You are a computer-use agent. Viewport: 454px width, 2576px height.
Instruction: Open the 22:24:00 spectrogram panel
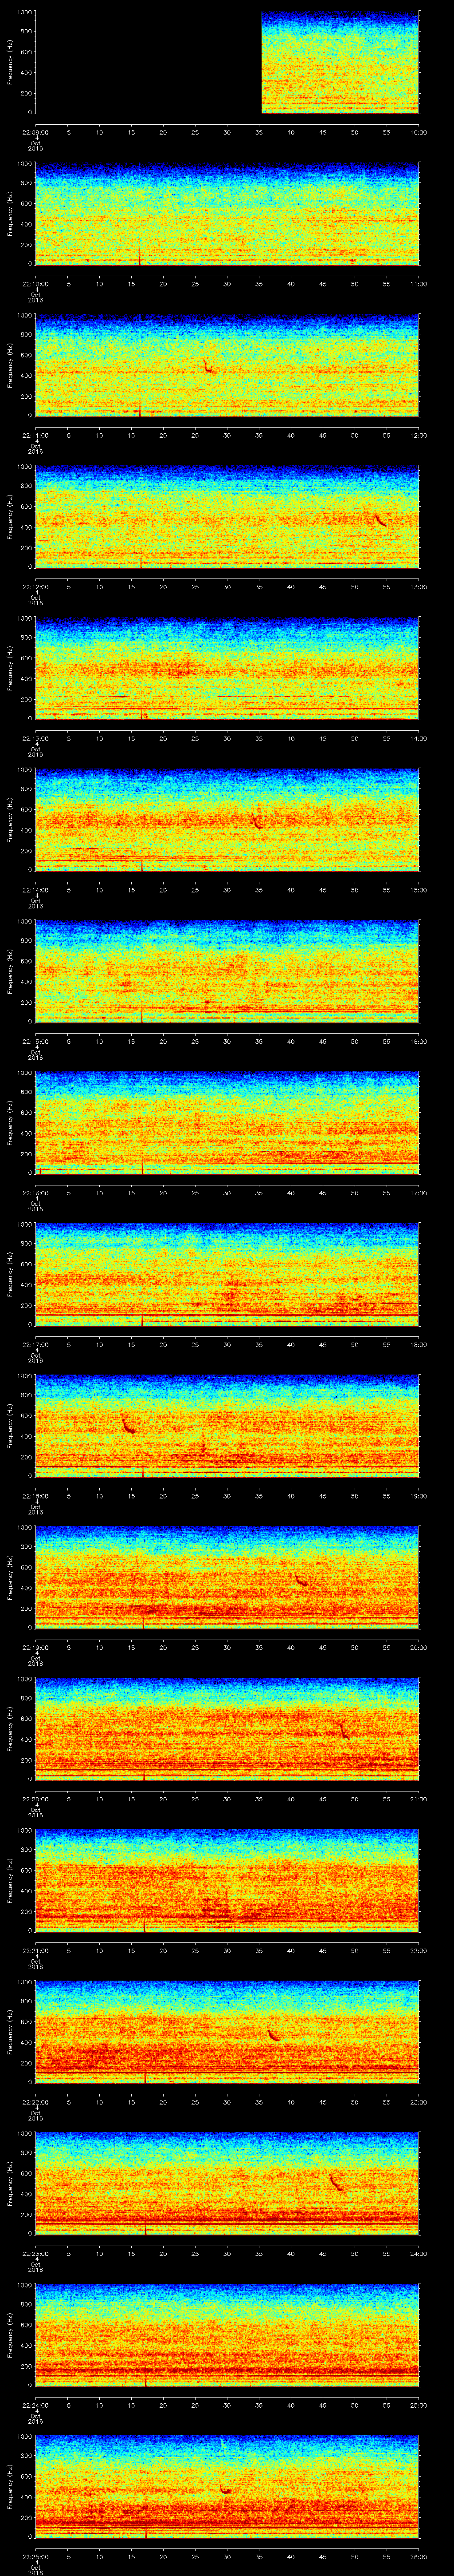tap(227, 2335)
